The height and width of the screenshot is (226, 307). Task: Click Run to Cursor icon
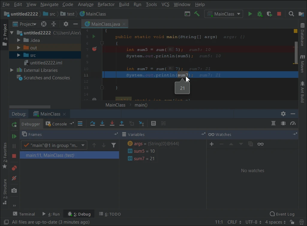[x=142, y=123]
